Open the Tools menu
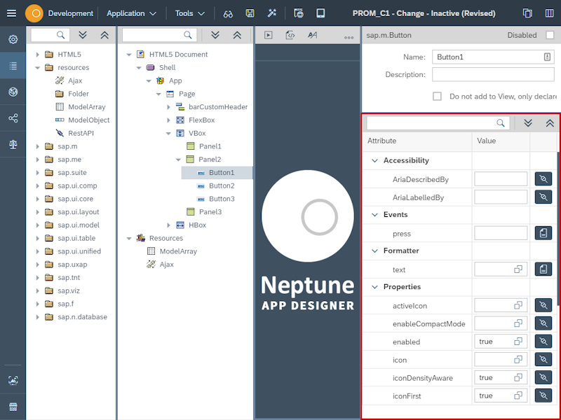This screenshot has height=420, width=561. [x=186, y=13]
